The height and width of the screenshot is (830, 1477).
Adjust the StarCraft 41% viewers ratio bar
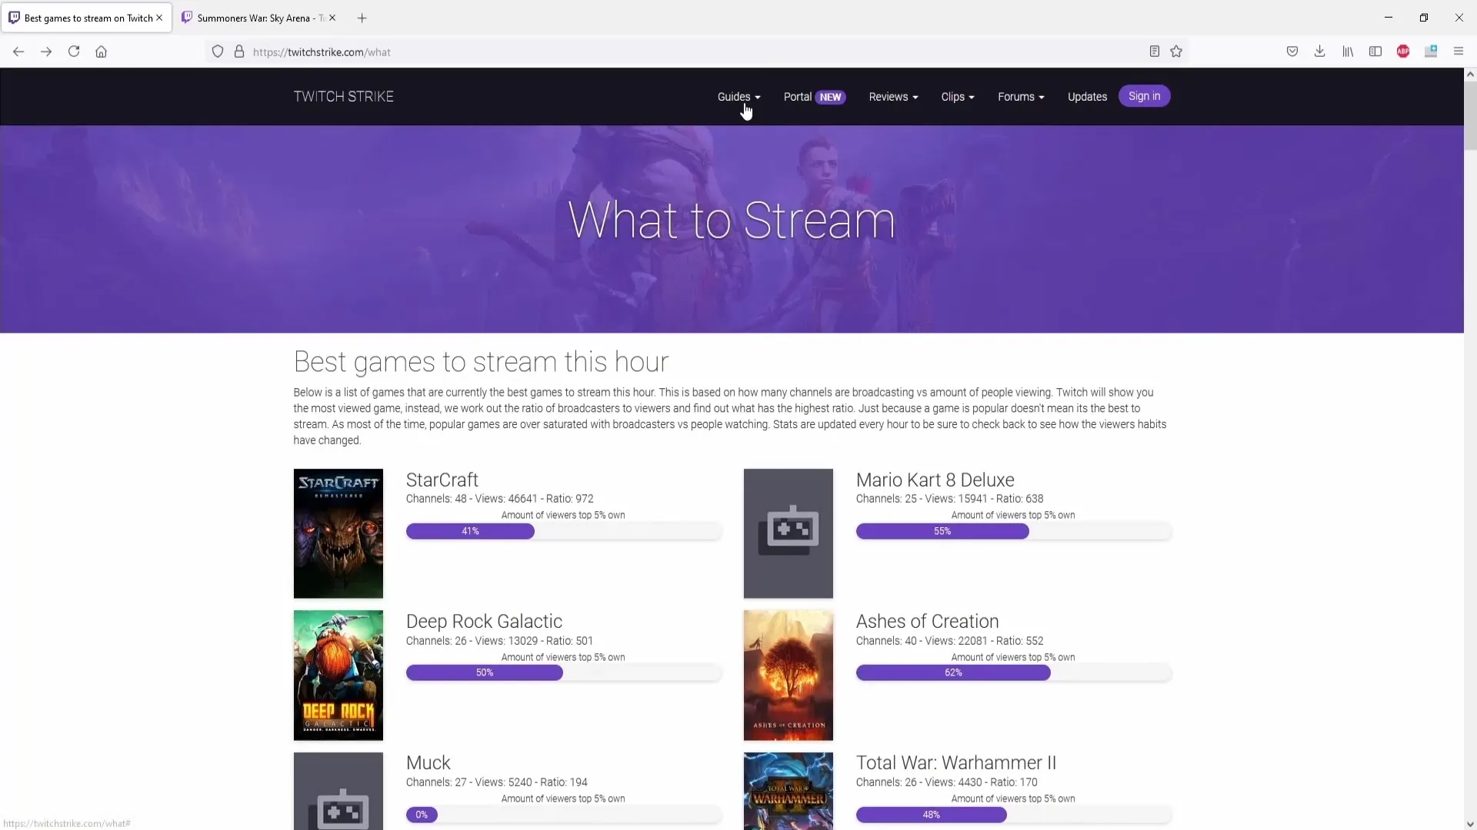point(470,531)
